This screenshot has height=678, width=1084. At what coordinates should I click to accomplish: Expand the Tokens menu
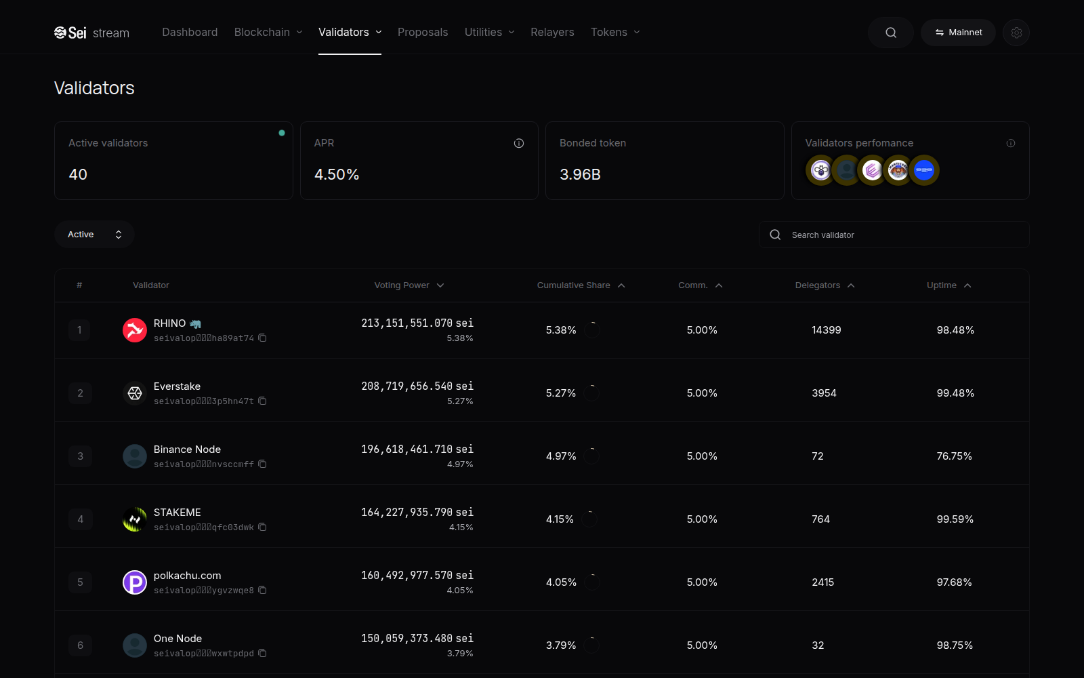point(615,33)
